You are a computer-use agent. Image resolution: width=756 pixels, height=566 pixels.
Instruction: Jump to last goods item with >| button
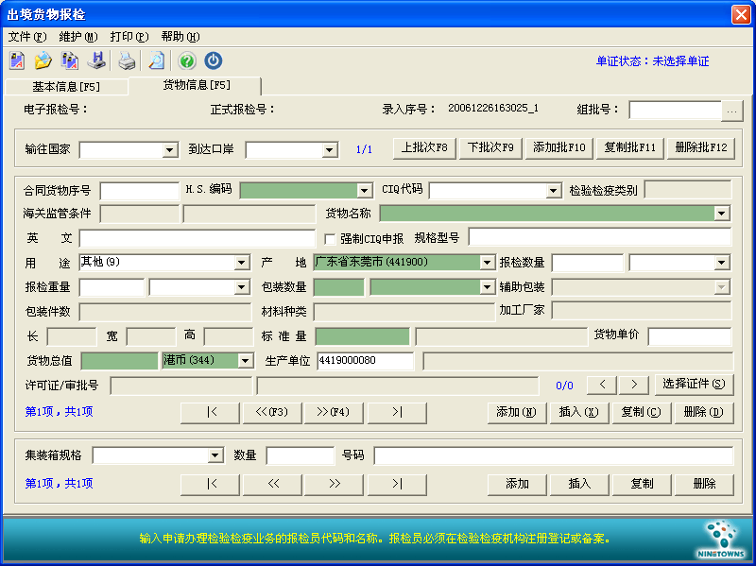(x=396, y=412)
